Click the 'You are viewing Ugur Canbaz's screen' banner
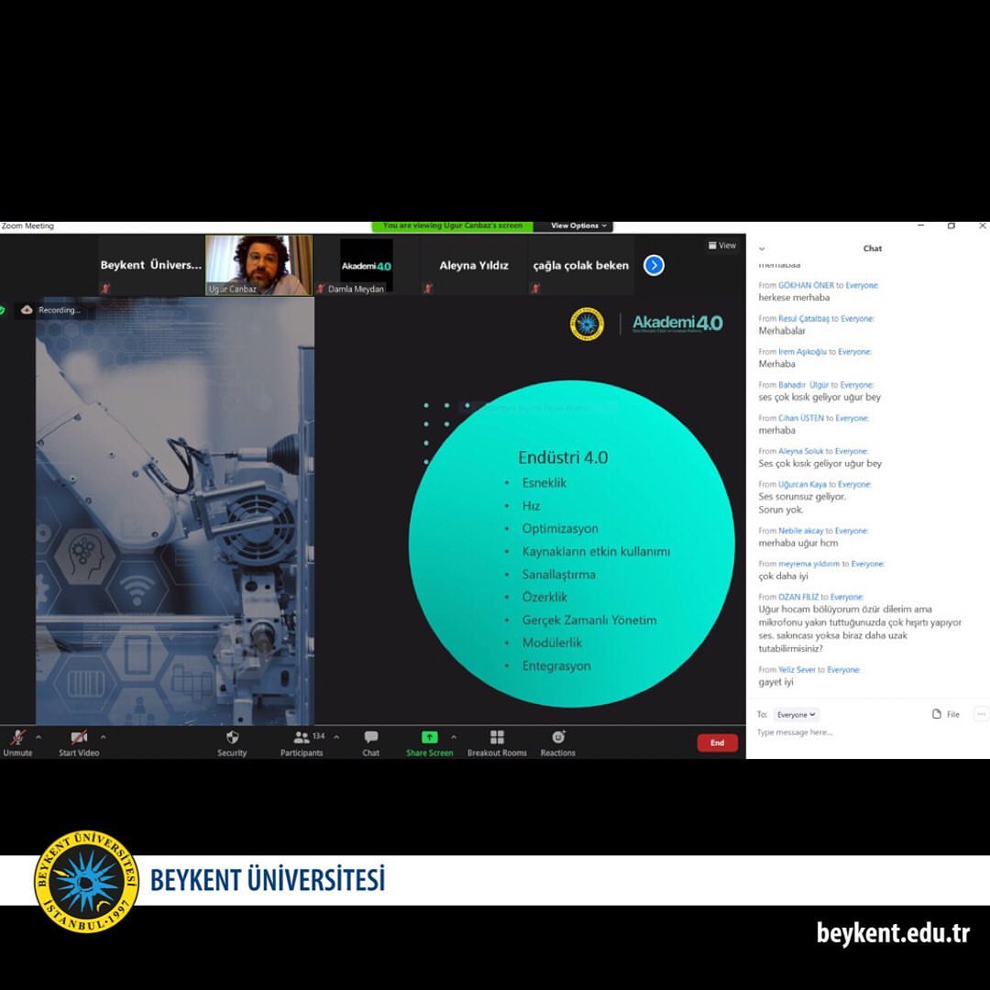 [x=453, y=225]
